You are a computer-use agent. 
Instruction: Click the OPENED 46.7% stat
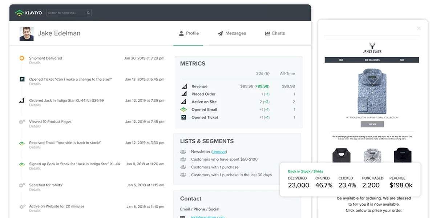(324, 182)
